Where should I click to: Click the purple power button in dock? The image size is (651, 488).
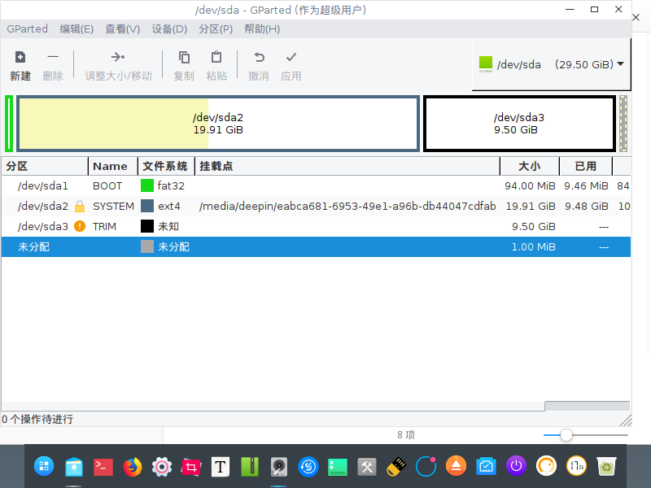point(516,466)
